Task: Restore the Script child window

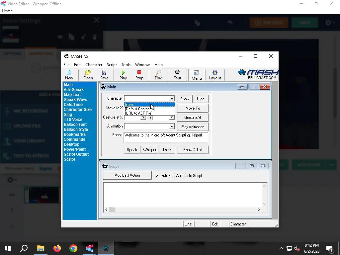Action: click(x=252, y=166)
